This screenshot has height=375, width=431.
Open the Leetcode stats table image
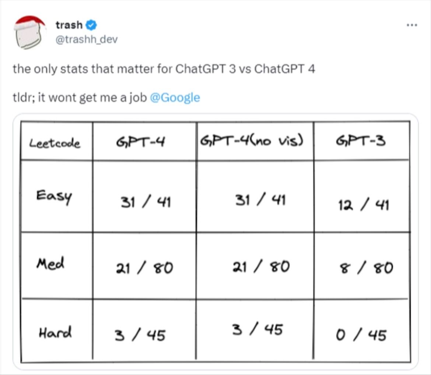tap(215, 242)
